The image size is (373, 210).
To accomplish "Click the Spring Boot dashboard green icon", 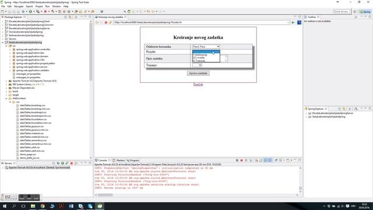I will (x=129, y=12).
